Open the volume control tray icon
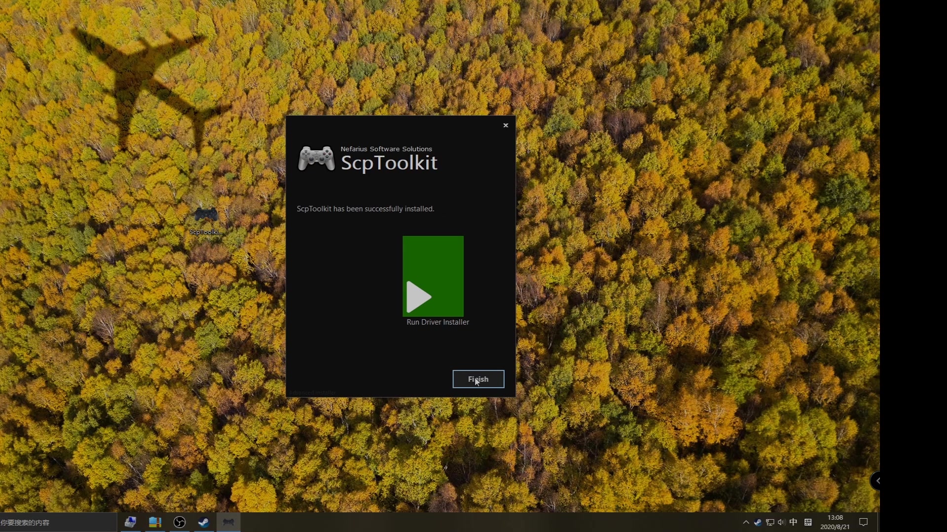947x532 pixels. click(x=781, y=522)
